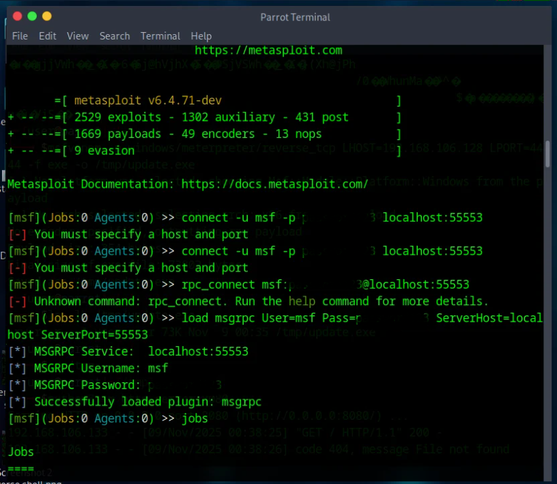Image resolution: width=557 pixels, height=484 pixels.
Task: Open the Terminal menu
Action: coord(160,36)
